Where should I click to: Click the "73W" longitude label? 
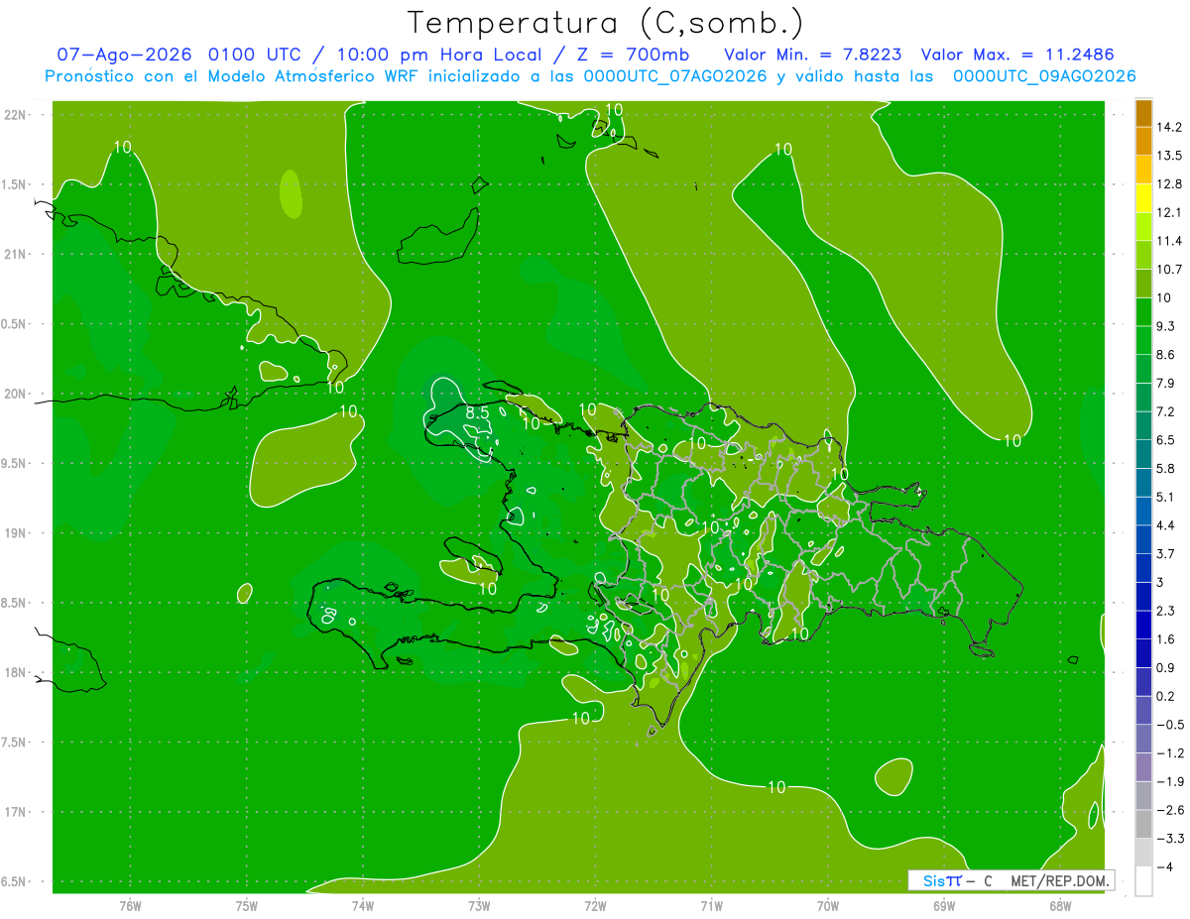pyautogui.click(x=479, y=905)
